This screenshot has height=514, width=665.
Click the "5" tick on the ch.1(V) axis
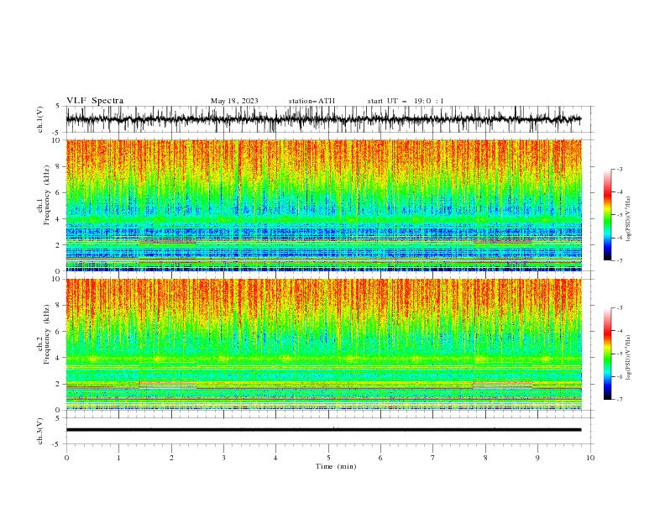click(x=57, y=107)
